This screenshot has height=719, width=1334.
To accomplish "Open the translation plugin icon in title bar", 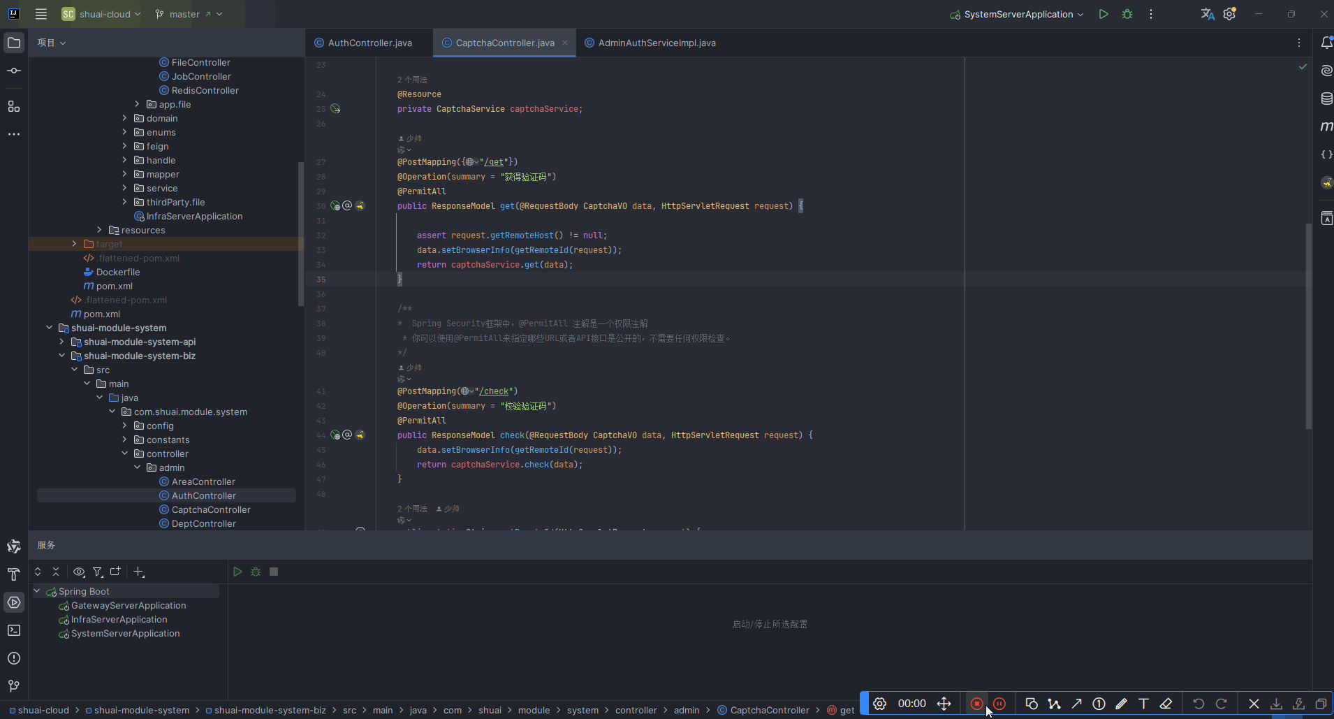I will [x=1207, y=14].
